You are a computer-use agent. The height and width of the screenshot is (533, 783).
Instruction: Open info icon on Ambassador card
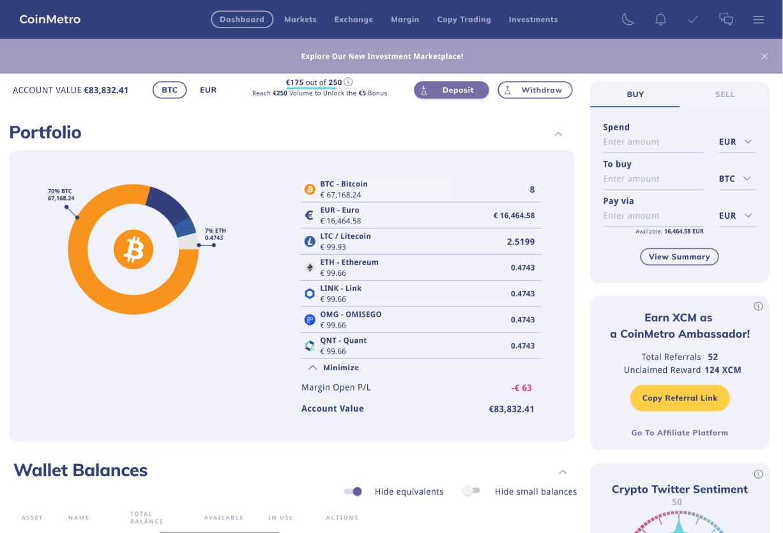758,306
